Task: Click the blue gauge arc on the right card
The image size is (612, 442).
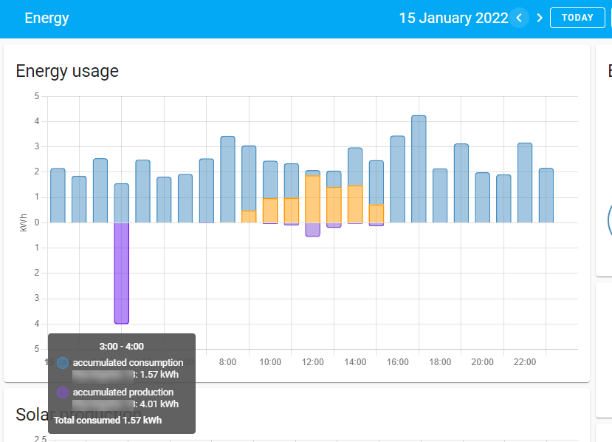Action: click(608, 220)
